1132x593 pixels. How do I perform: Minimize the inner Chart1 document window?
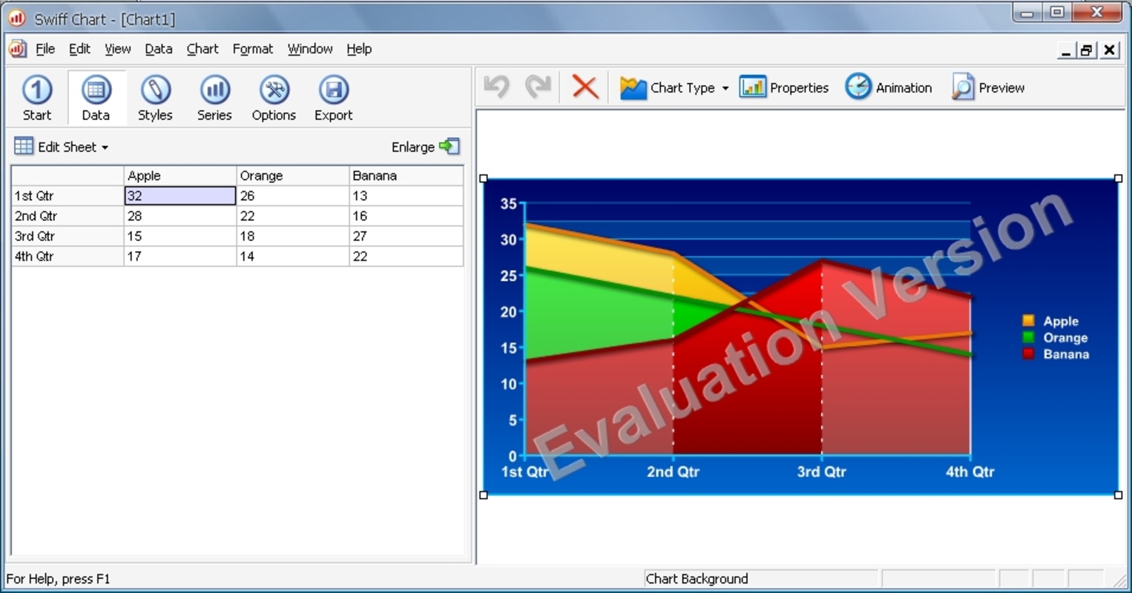click(1066, 50)
